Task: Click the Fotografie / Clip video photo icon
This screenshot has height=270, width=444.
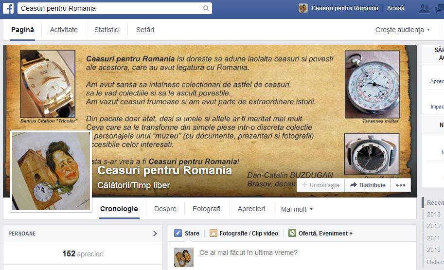Action: point(213,233)
